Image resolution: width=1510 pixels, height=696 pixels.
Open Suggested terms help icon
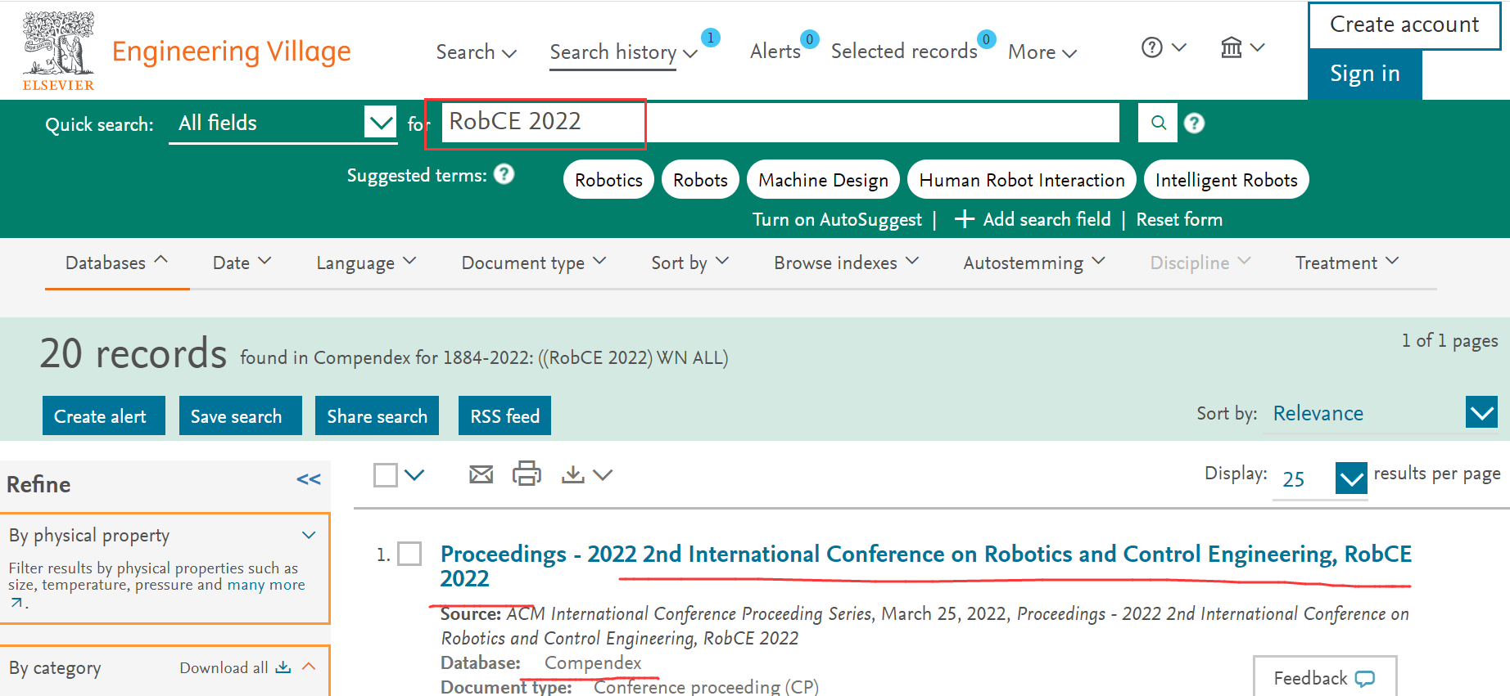(504, 174)
